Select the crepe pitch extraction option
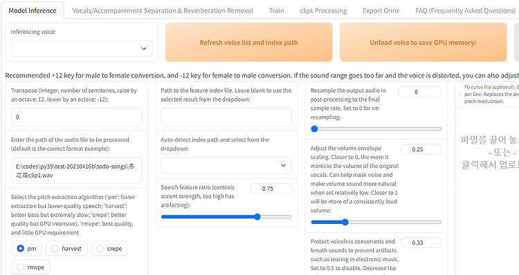The width and height of the screenshot is (519, 275). tap(109, 249)
